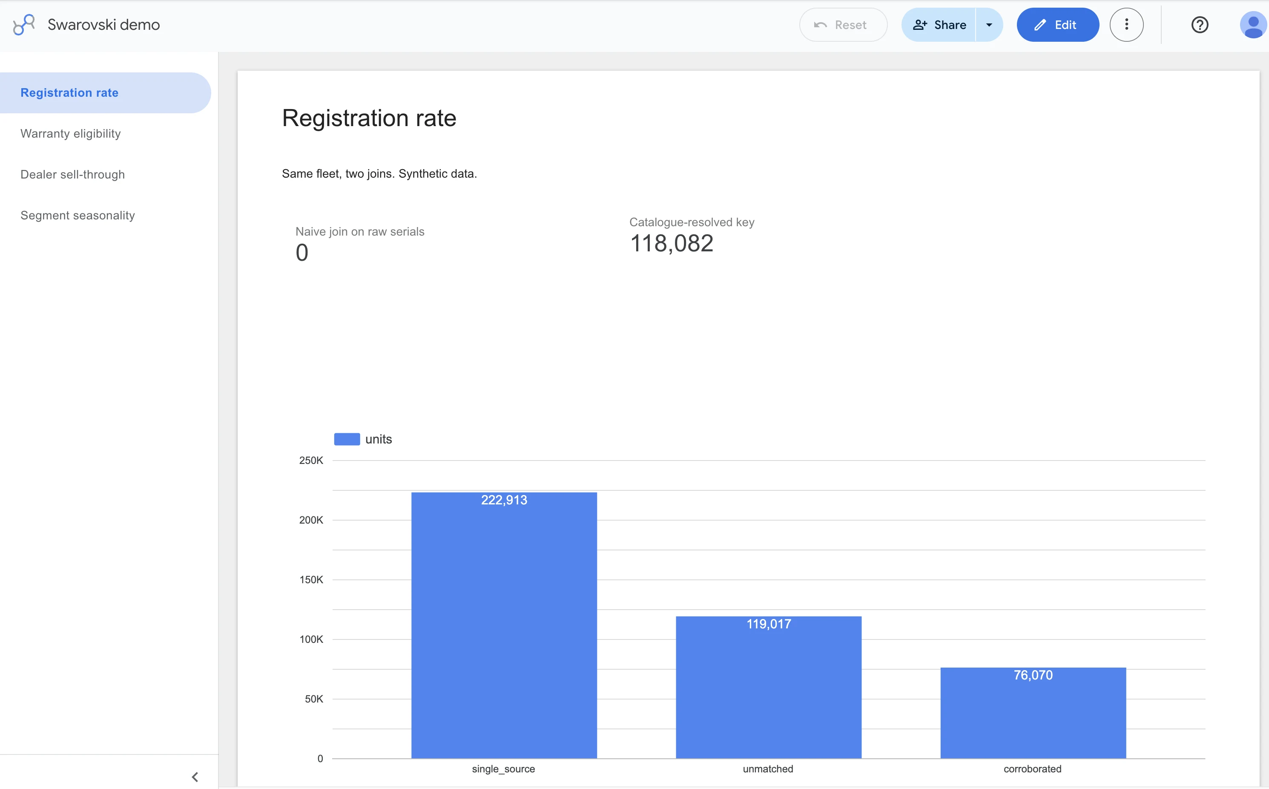The width and height of the screenshot is (1269, 789).
Task: Click the 76,070 data label
Action: click(x=1033, y=675)
